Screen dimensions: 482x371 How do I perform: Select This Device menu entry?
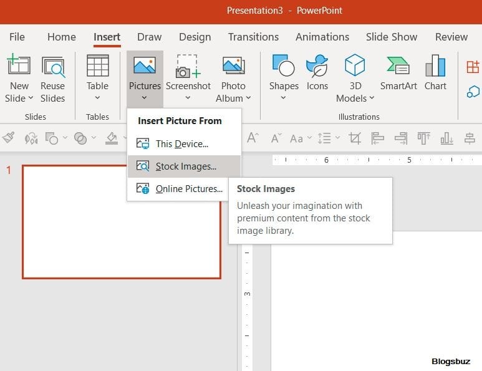tap(181, 144)
